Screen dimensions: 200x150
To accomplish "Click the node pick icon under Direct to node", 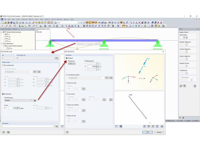I will 84,89.
